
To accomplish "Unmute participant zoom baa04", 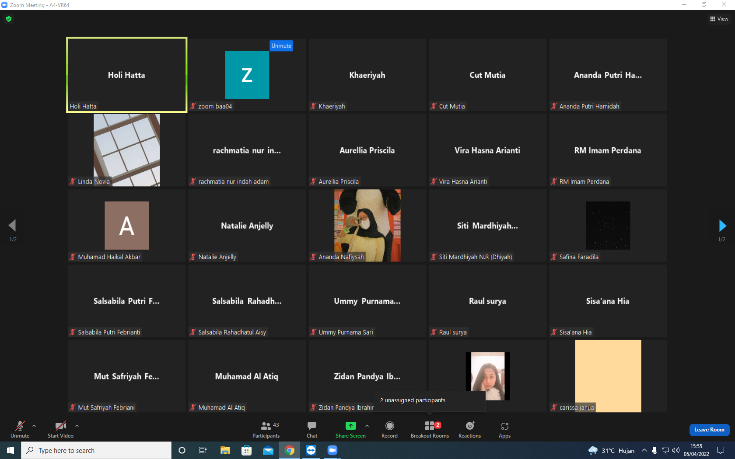I will (x=281, y=46).
